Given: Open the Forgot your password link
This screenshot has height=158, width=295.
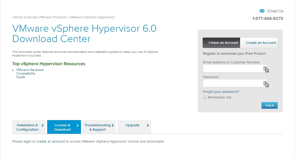Looking at the screenshot, I should pos(221,92).
